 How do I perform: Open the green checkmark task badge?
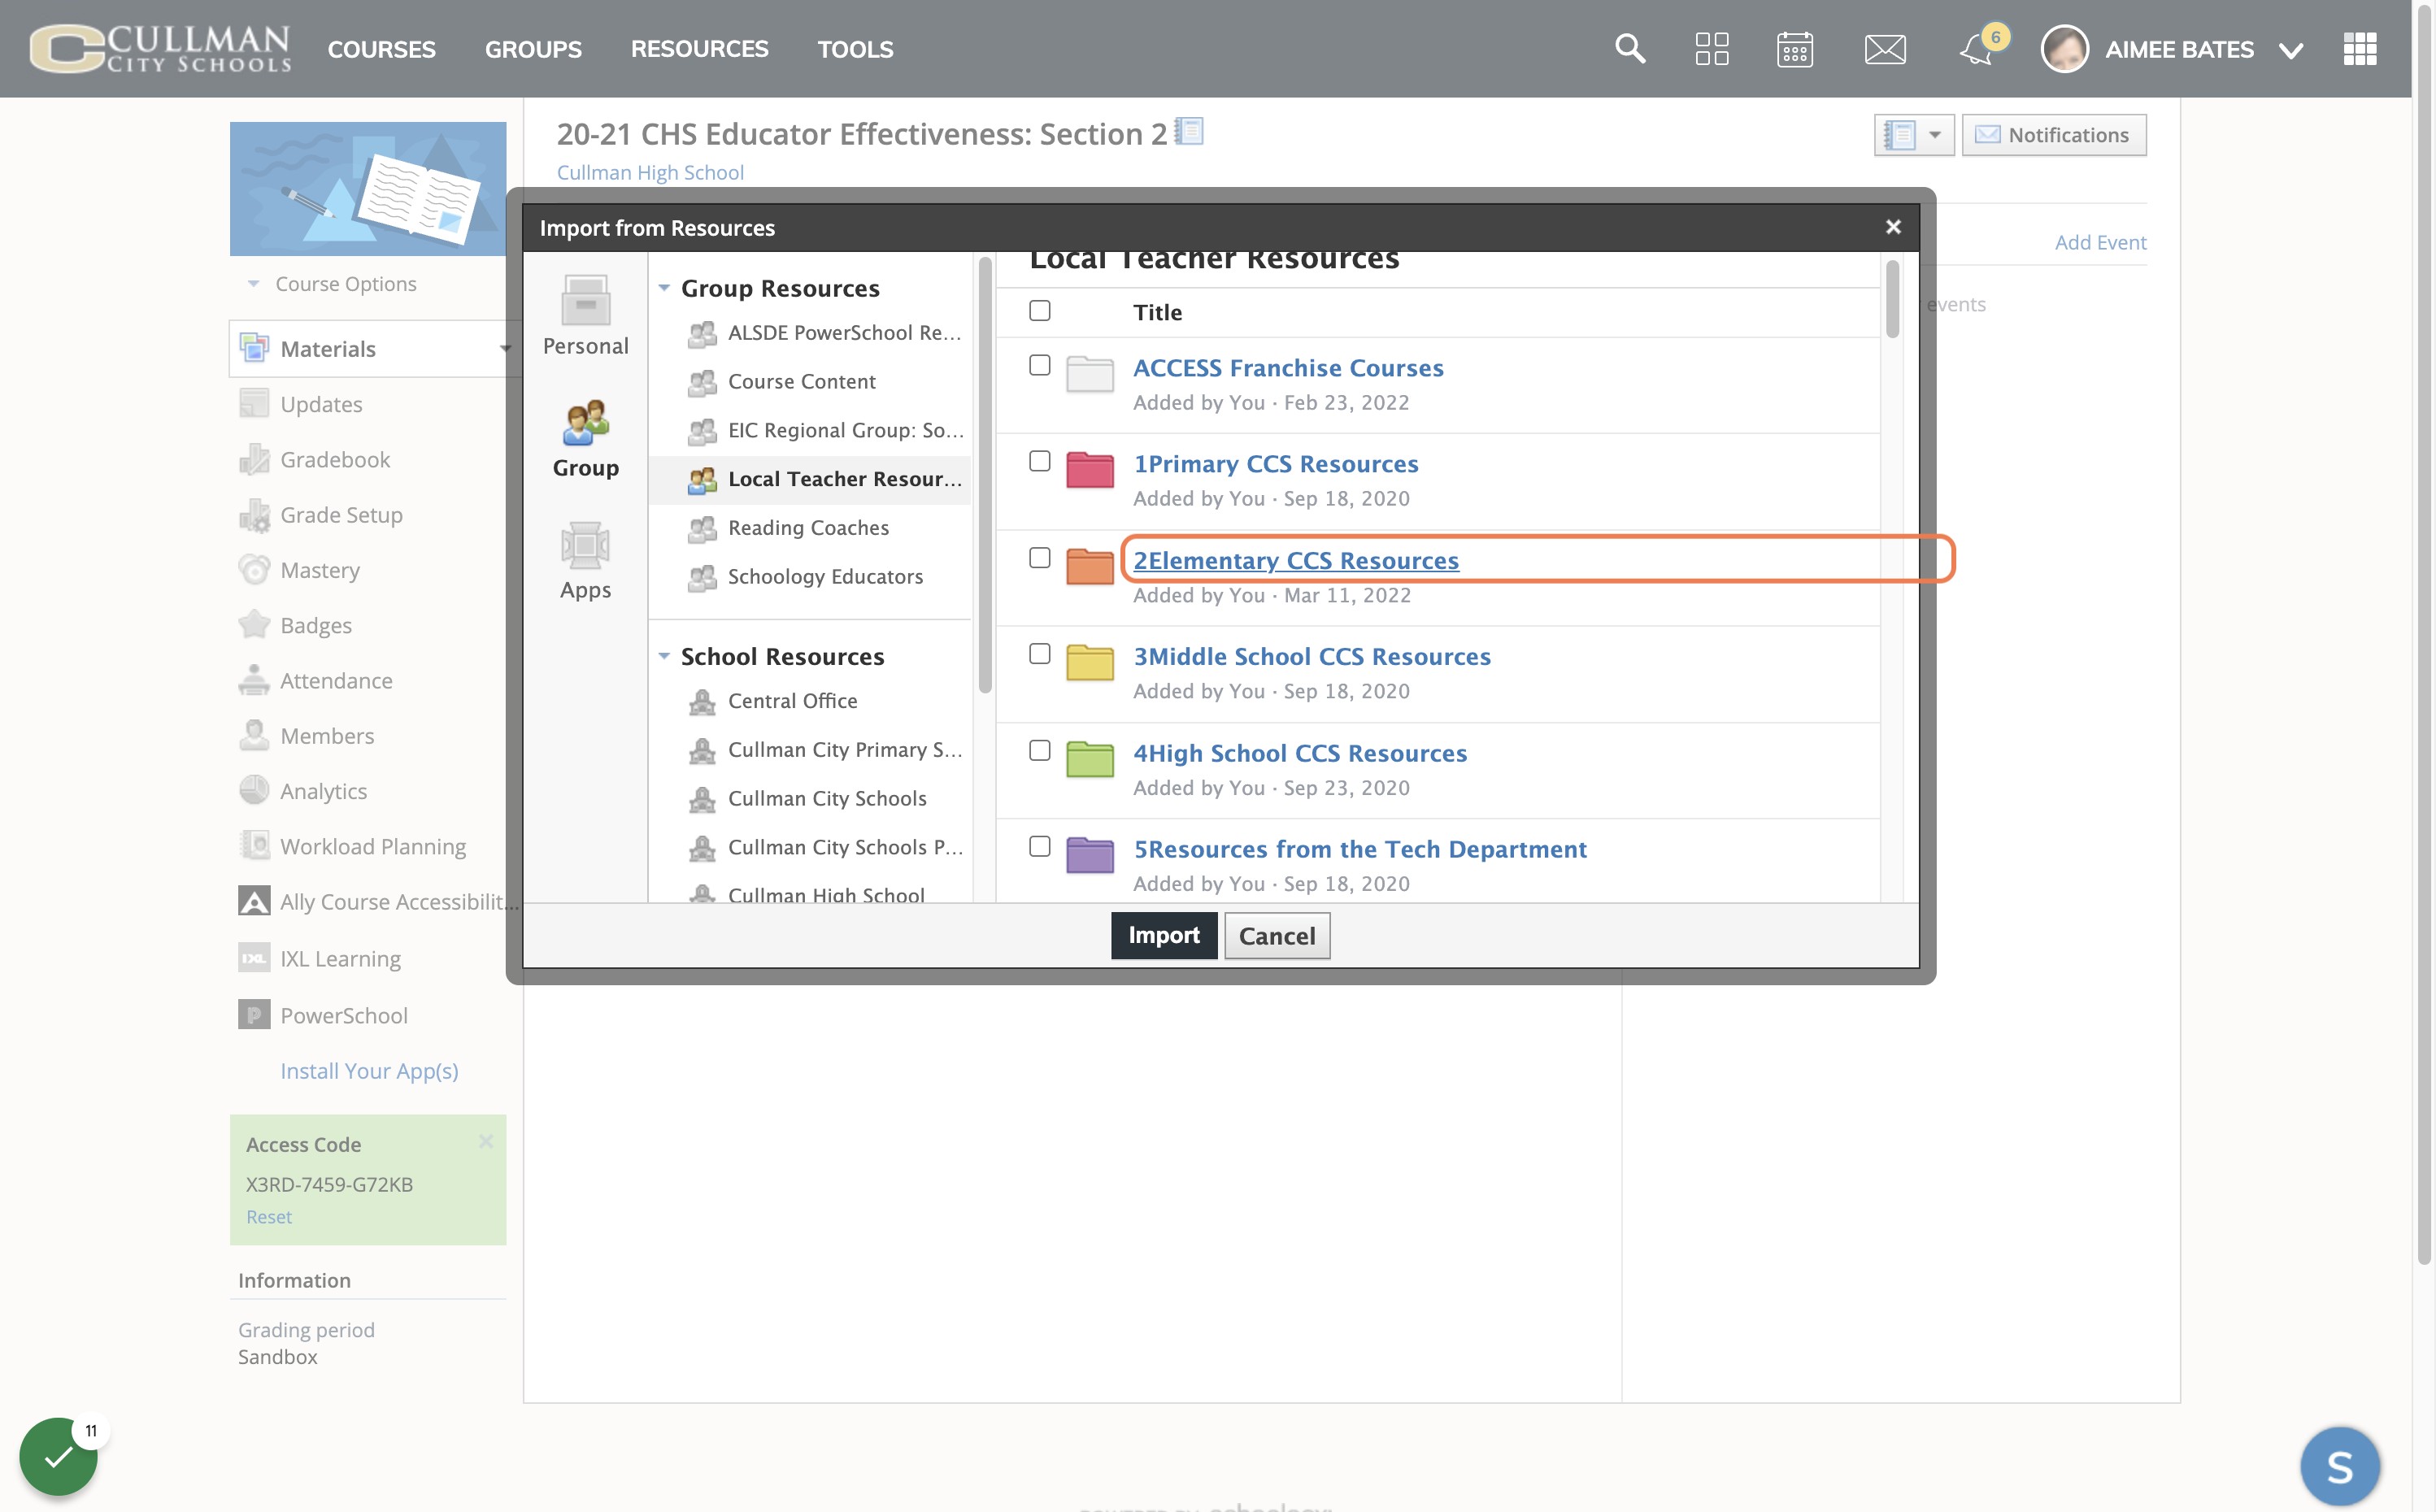pyautogui.click(x=58, y=1456)
